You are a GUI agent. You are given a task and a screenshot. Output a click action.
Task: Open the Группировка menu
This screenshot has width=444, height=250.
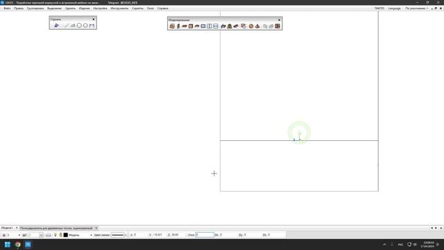tap(35, 8)
